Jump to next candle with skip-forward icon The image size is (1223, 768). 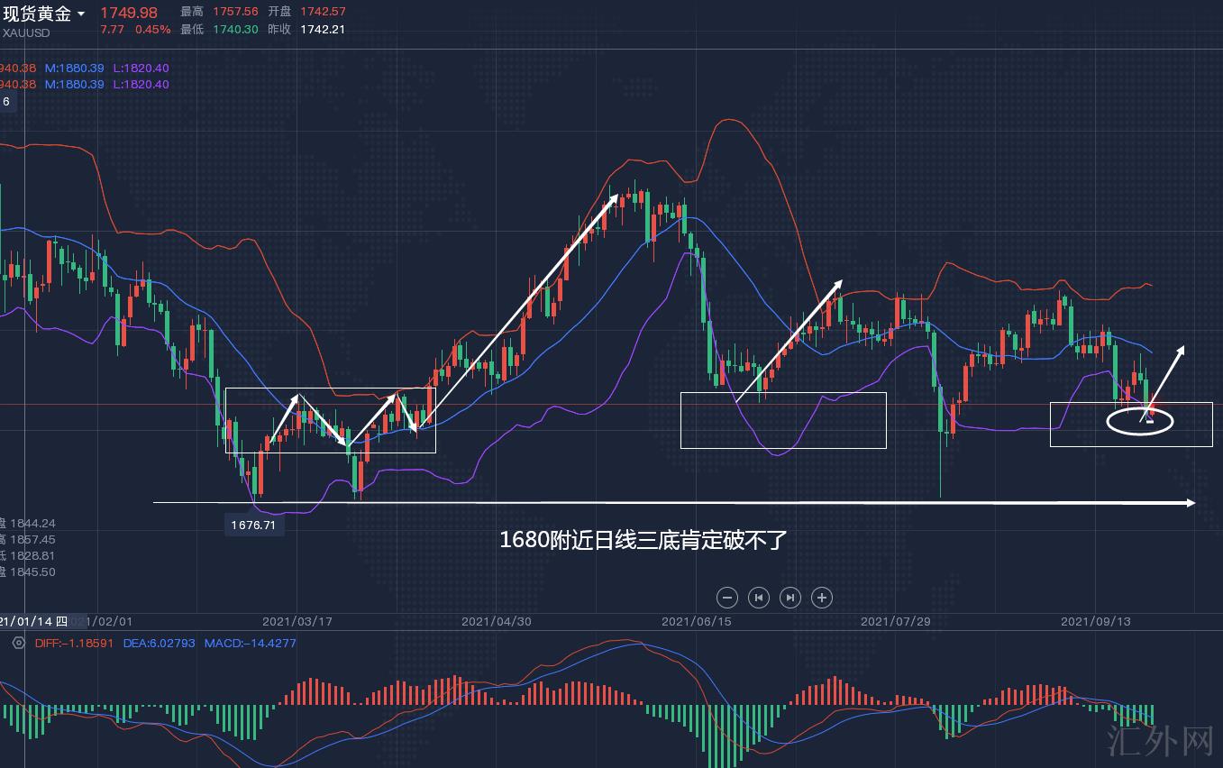pyautogui.click(x=790, y=598)
